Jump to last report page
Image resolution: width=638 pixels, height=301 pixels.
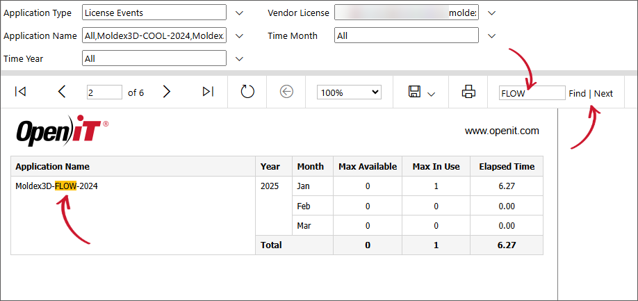[x=208, y=92]
